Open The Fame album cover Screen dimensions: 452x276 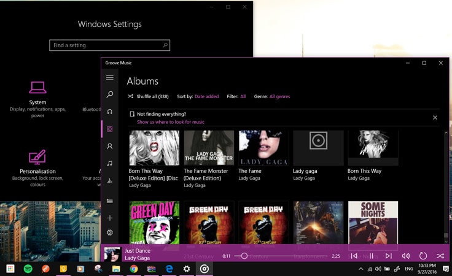point(263,148)
